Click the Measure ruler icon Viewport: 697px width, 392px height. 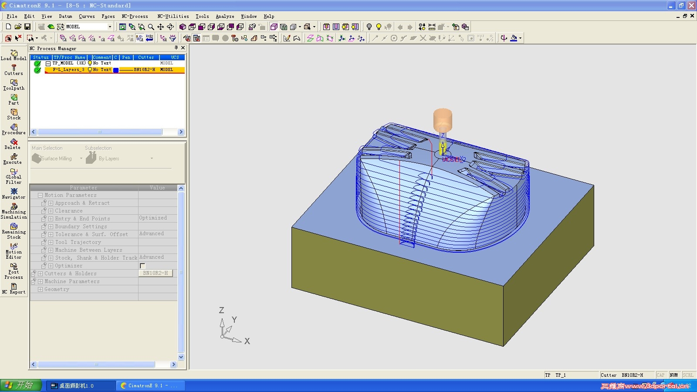(432, 27)
